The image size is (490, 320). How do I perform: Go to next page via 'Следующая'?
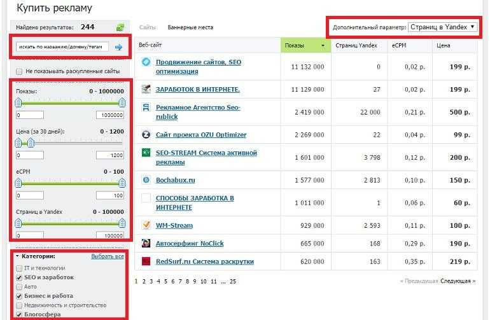point(457,281)
